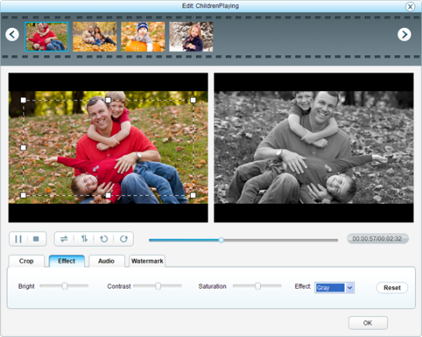The width and height of the screenshot is (422, 337).
Task: Click the 00:00:57/00:02:32 time display
Action: click(x=377, y=239)
